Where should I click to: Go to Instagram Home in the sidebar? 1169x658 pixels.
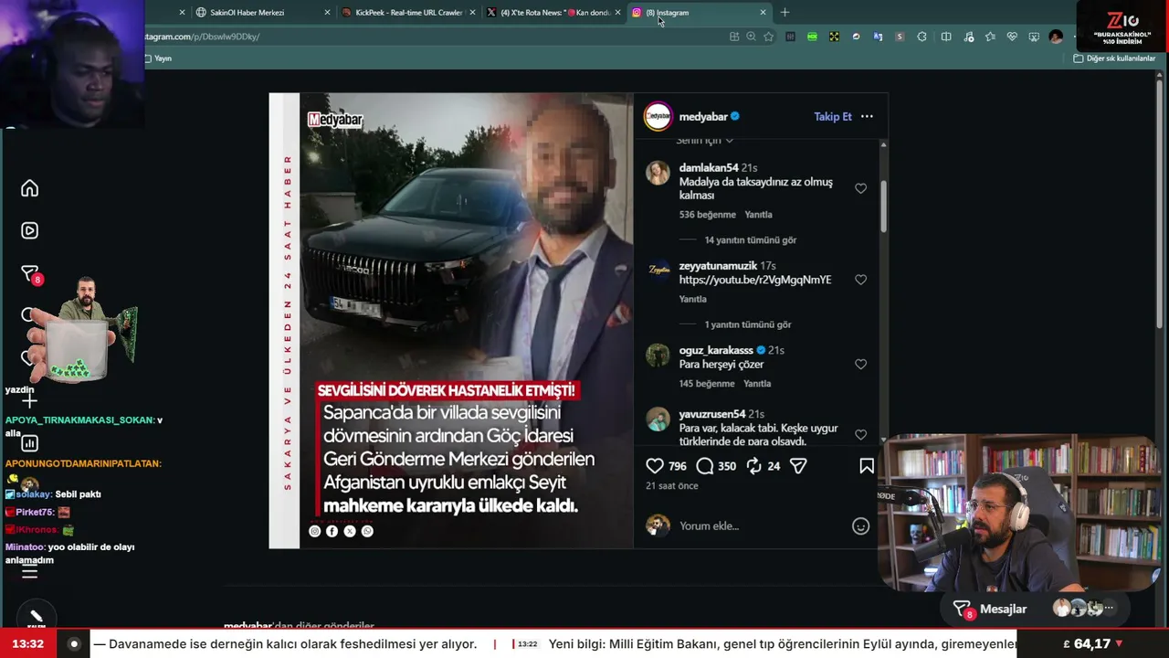30,188
